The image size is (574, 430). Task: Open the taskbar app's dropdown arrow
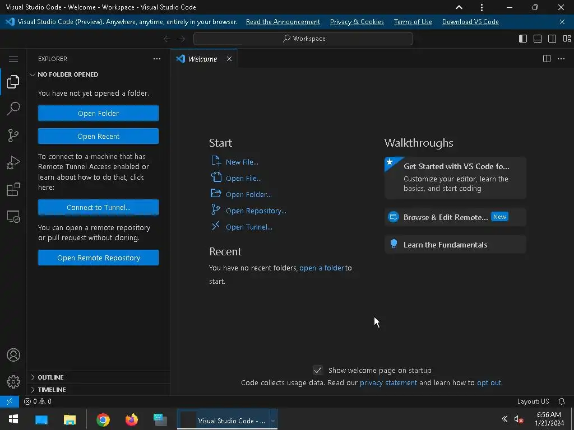pyautogui.click(x=273, y=421)
